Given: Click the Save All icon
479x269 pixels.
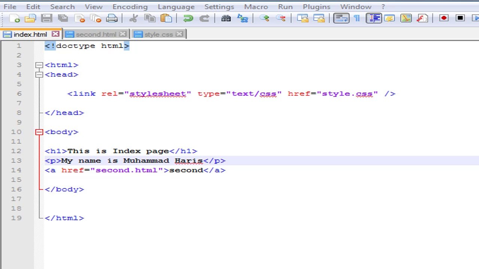Looking at the screenshot, I should click(63, 18).
